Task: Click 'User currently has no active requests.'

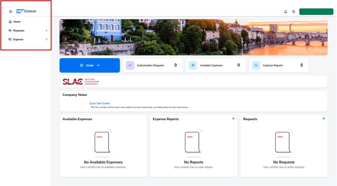Action: pyautogui.click(x=284, y=167)
